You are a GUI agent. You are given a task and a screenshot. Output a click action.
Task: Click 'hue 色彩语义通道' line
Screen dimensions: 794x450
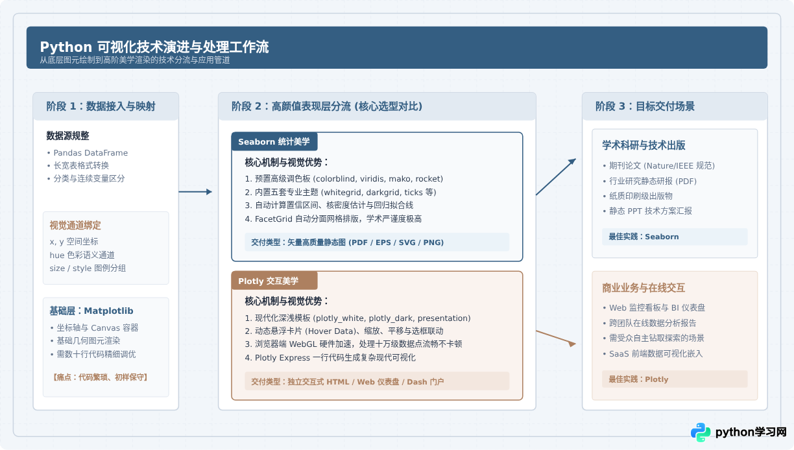82,255
